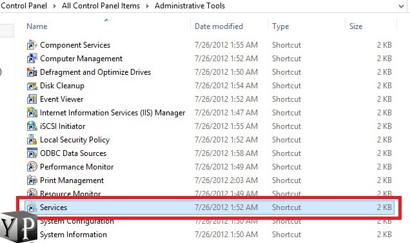
Task: Click 2 KB size in System Information row
Action: tap(384, 235)
